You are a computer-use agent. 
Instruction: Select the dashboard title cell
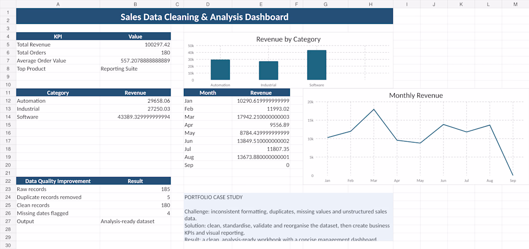(x=204, y=16)
